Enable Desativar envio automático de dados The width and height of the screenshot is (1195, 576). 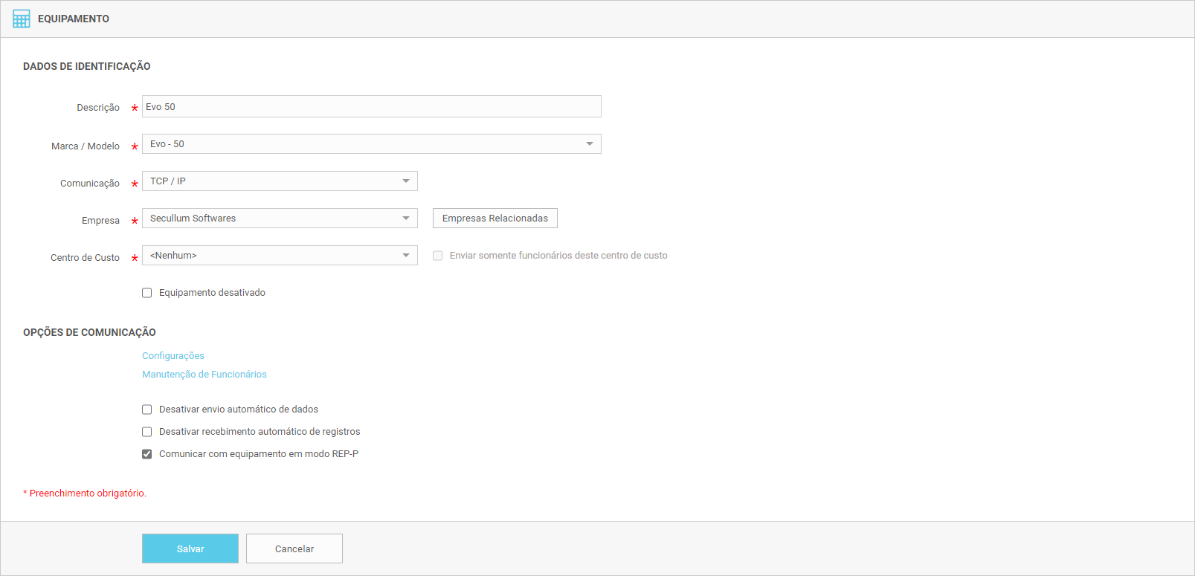147,410
